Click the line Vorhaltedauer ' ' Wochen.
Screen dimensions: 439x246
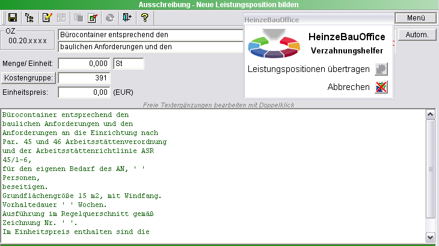55,205
